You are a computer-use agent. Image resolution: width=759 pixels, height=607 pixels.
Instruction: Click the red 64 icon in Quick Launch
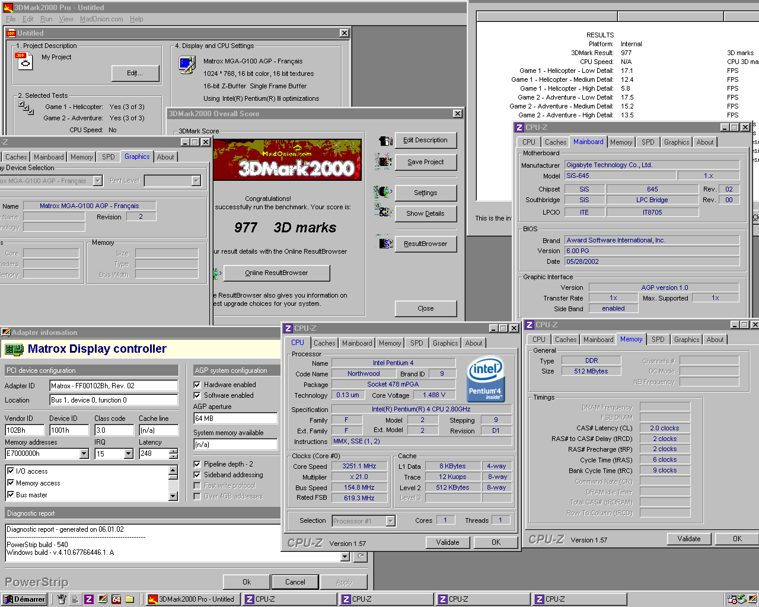coord(116,599)
